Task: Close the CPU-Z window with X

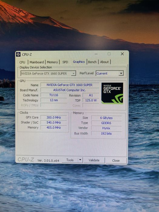Action: [x=122, y=54]
